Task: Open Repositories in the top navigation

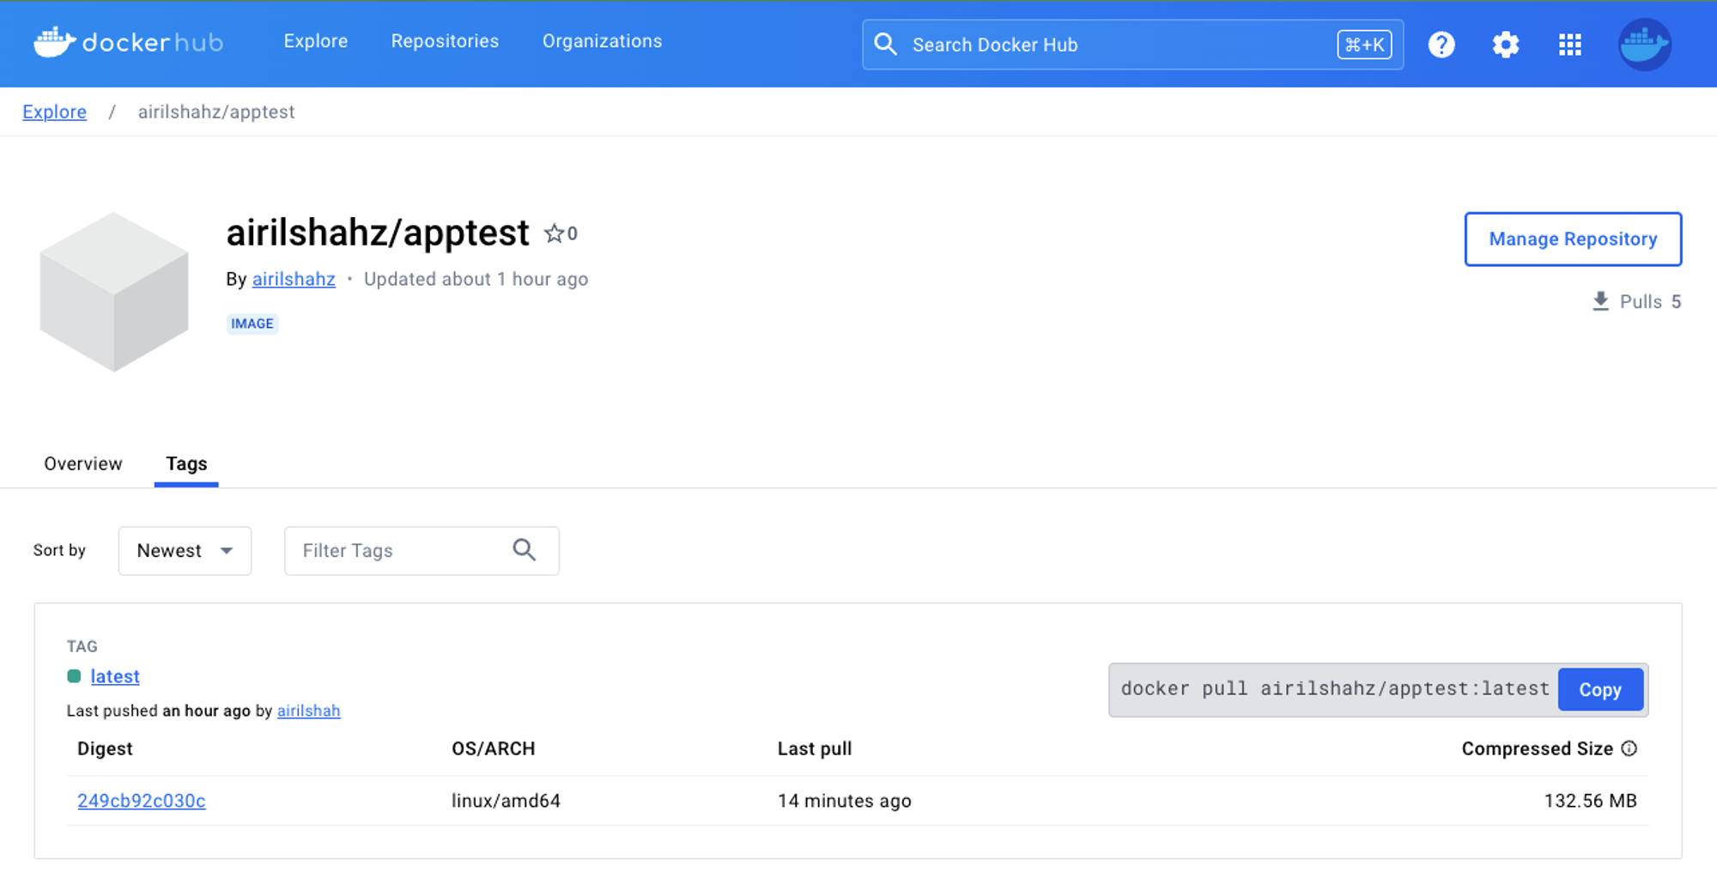Action: tap(445, 41)
